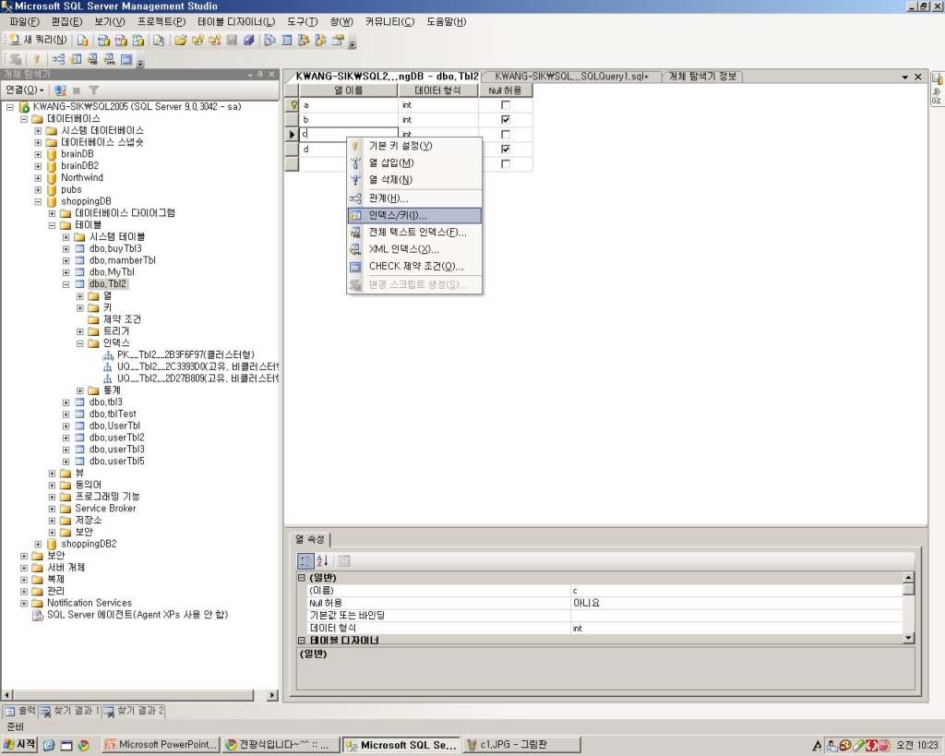Open the 출력 output panel tab

(x=20, y=712)
